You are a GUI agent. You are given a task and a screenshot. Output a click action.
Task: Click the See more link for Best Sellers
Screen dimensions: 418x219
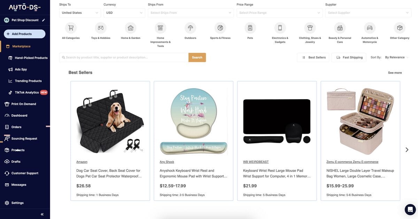(x=395, y=72)
